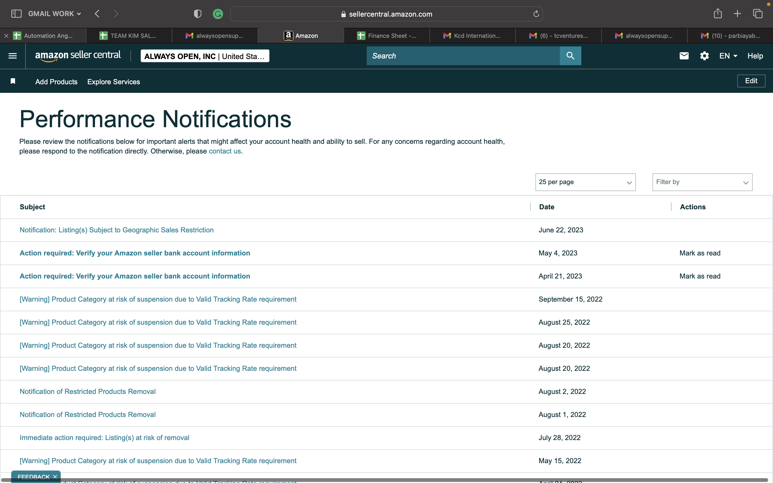Click the horizontal scrollbar at the page bottom

click(385, 480)
